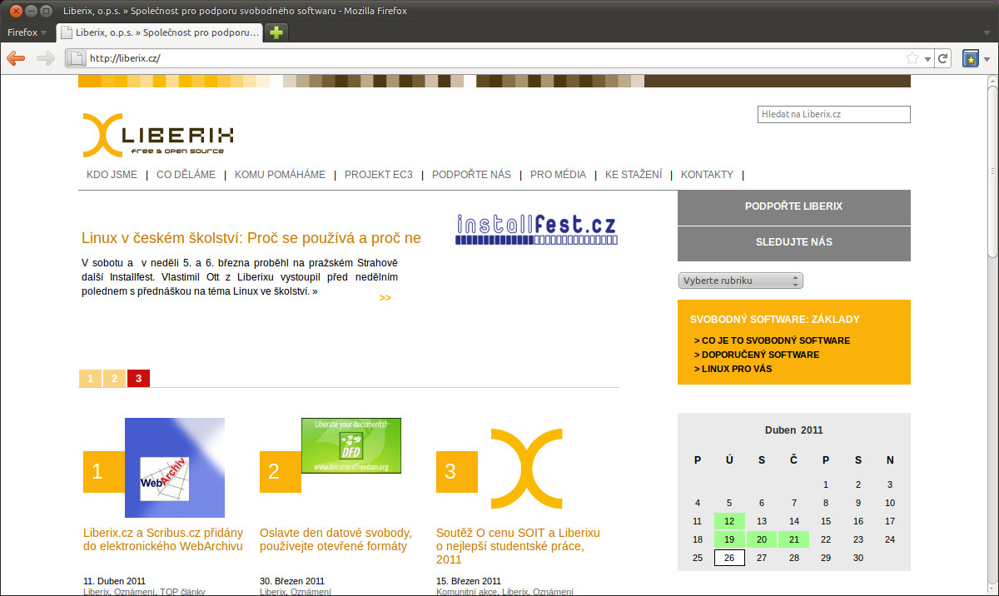Viewport: 999px width, 596px height.
Task: Click the SLEDUJTE NÁS gray button
Action: click(x=793, y=242)
